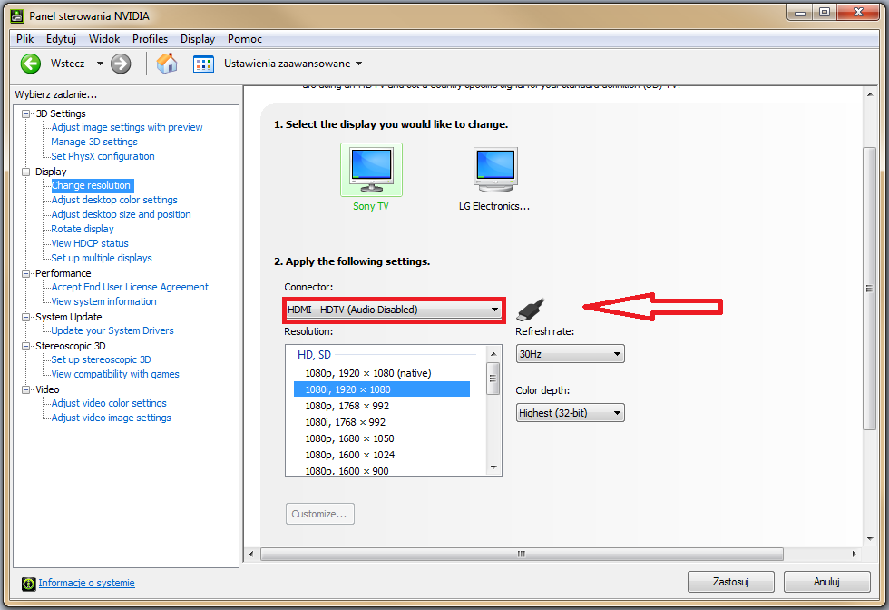Screen dimensions: 889x610
Task: Open the Plik menu
Action: pos(24,39)
